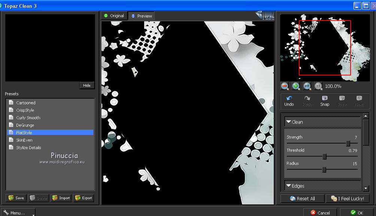Screen dimensions: 376x216
Task: Click the navigator thumbnail image
Action: (325, 47)
